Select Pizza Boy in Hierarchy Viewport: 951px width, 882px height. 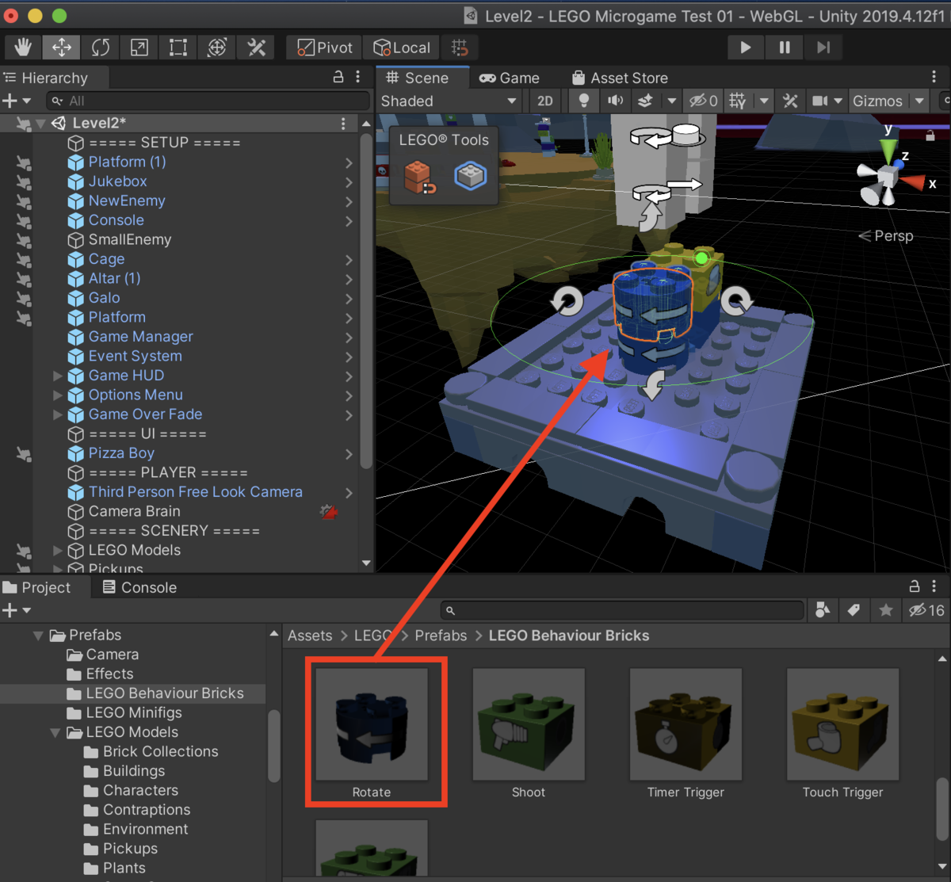pyautogui.click(x=121, y=453)
